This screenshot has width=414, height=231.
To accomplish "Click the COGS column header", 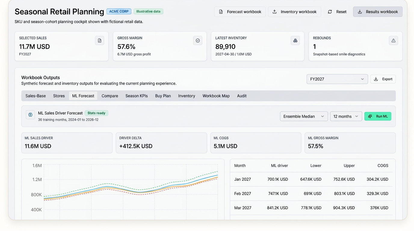I will click(x=383, y=166).
